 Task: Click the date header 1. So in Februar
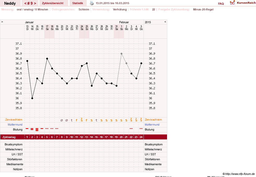122,28
